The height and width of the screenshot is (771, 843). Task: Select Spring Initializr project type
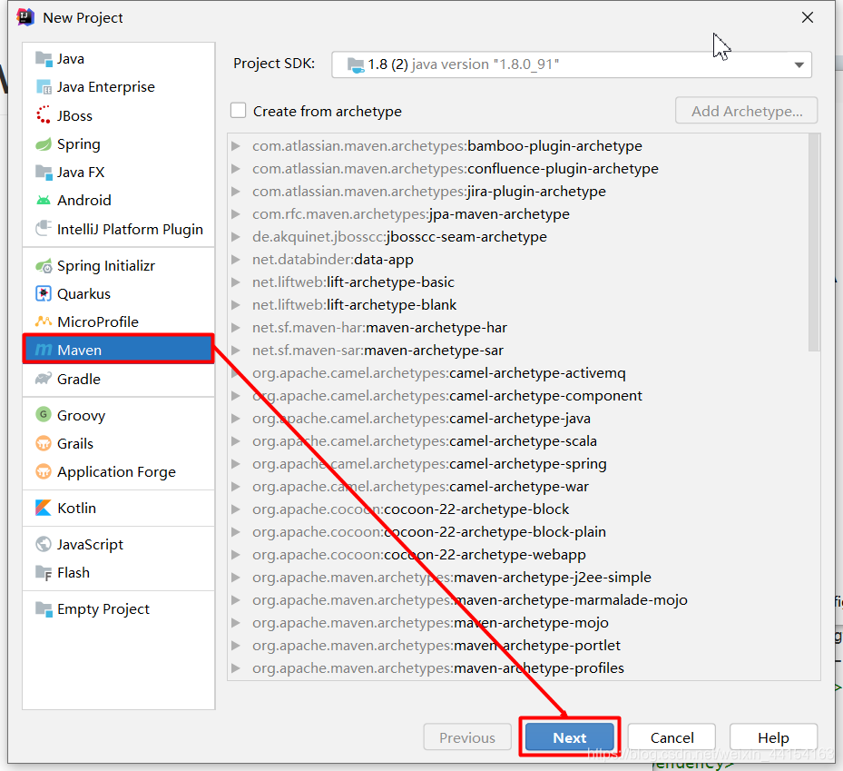pos(118,266)
